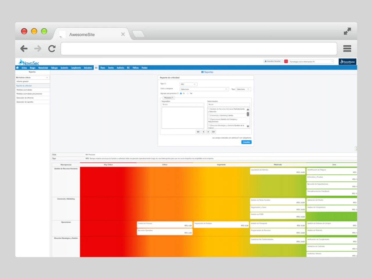Image resolution: width=372 pixels, height=279 pixels.
Task: Click the Seleccionados list scrollbar thumb
Action: 248,114
